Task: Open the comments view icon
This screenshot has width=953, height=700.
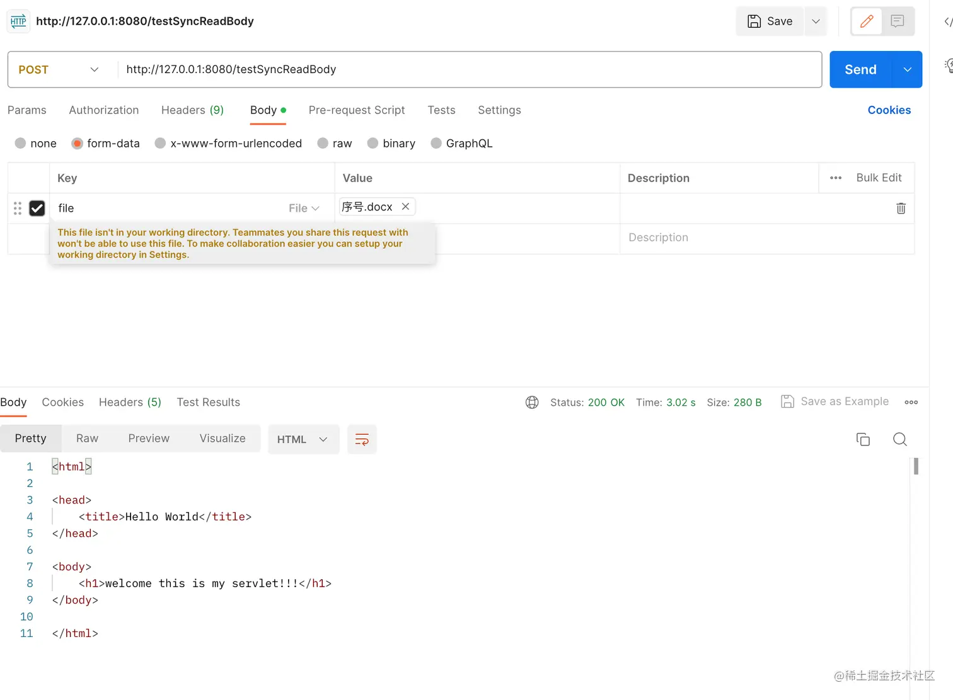Action: [898, 21]
